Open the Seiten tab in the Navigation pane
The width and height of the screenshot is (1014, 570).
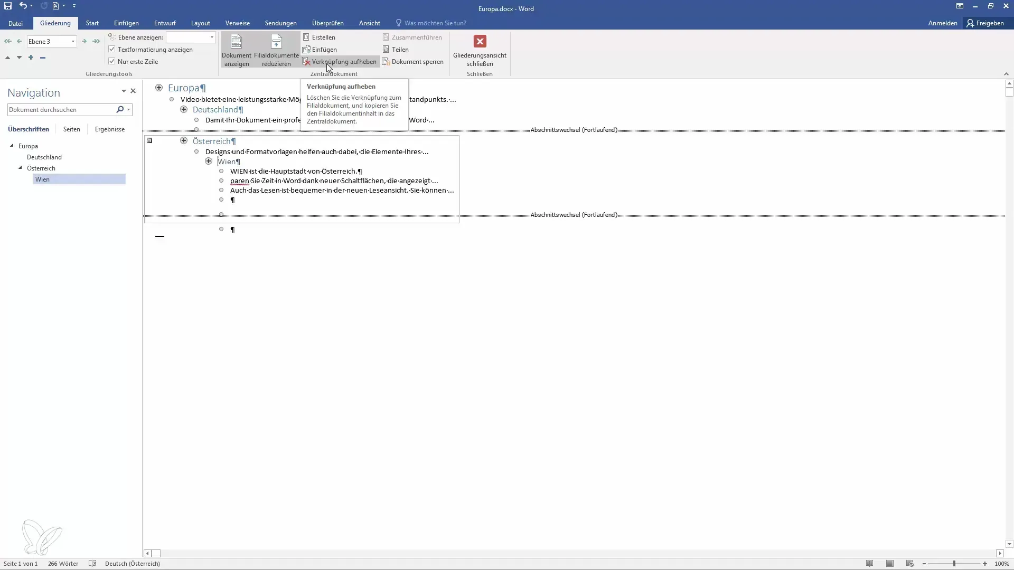(72, 129)
